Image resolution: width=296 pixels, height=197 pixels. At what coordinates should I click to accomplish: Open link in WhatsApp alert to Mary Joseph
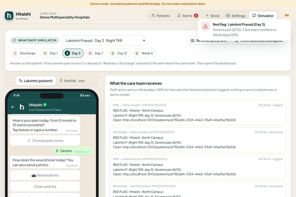(x=179, y=147)
